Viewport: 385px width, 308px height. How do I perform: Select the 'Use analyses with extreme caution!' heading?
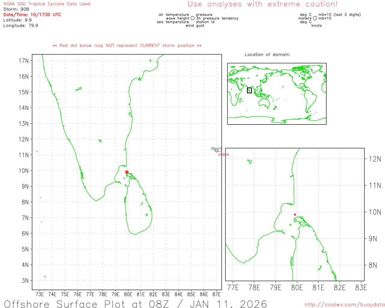click(x=262, y=4)
